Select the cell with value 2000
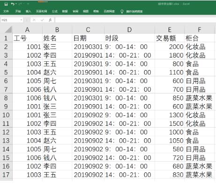 pos(170,47)
